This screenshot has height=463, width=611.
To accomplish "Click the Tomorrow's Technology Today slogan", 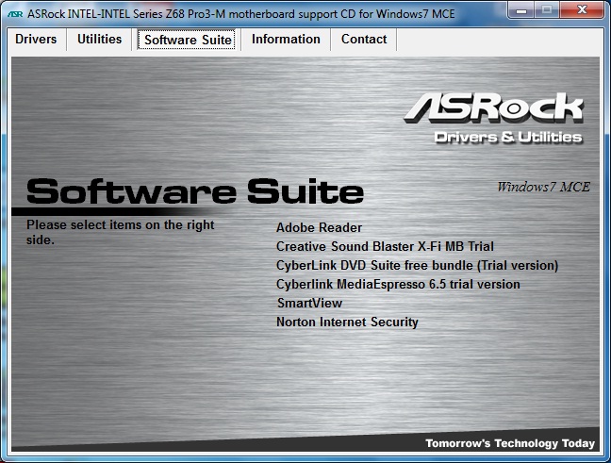I will (509, 443).
